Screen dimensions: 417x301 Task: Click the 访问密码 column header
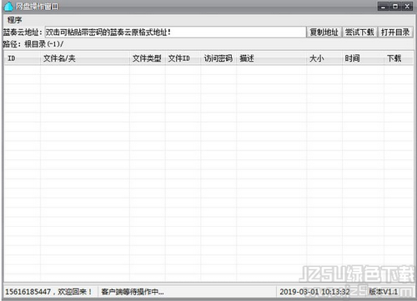219,58
